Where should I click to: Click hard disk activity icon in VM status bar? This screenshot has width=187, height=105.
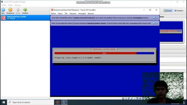(123, 98)
